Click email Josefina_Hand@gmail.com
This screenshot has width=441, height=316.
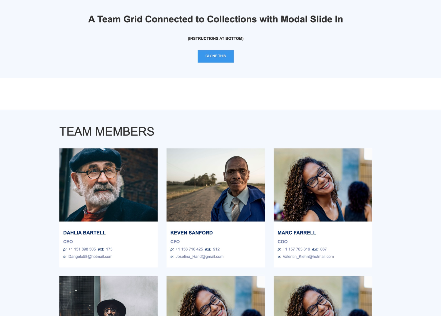tap(199, 256)
